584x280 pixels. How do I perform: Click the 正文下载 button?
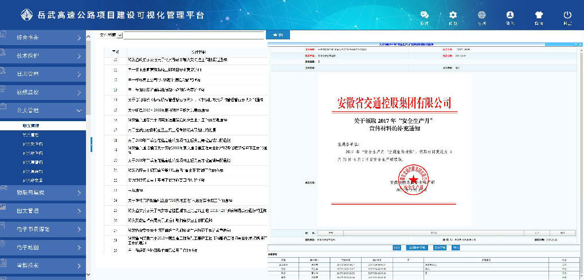(440, 247)
